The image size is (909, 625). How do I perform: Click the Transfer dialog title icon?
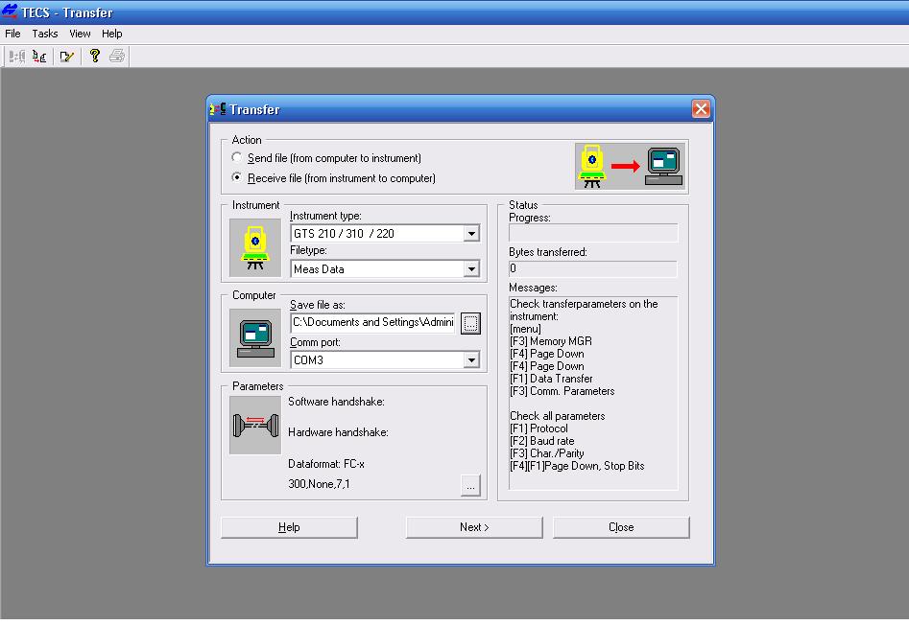(218, 108)
